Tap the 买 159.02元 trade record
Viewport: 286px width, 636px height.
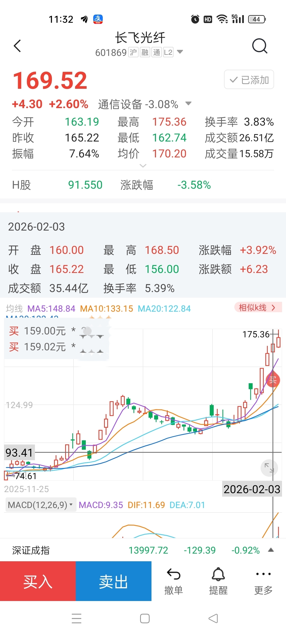[x=42, y=347]
